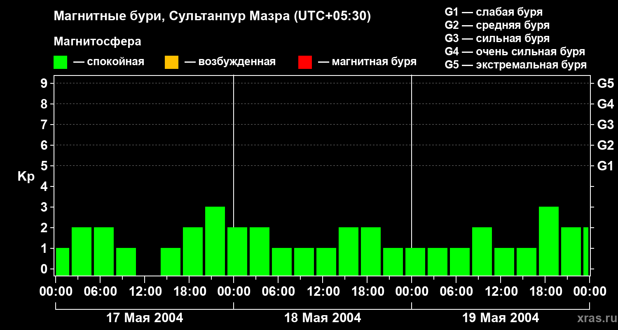Click 'G4 — очень сильная буря' legend line
The height and width of the screenshot is (330, 618).
tap(515, 52)
